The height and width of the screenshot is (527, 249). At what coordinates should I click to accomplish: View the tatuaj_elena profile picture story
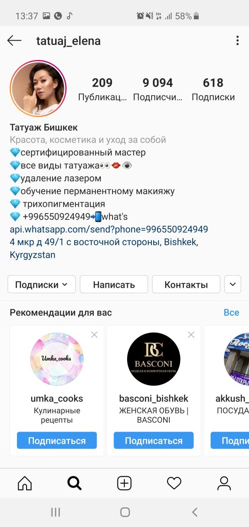point(38,89)
